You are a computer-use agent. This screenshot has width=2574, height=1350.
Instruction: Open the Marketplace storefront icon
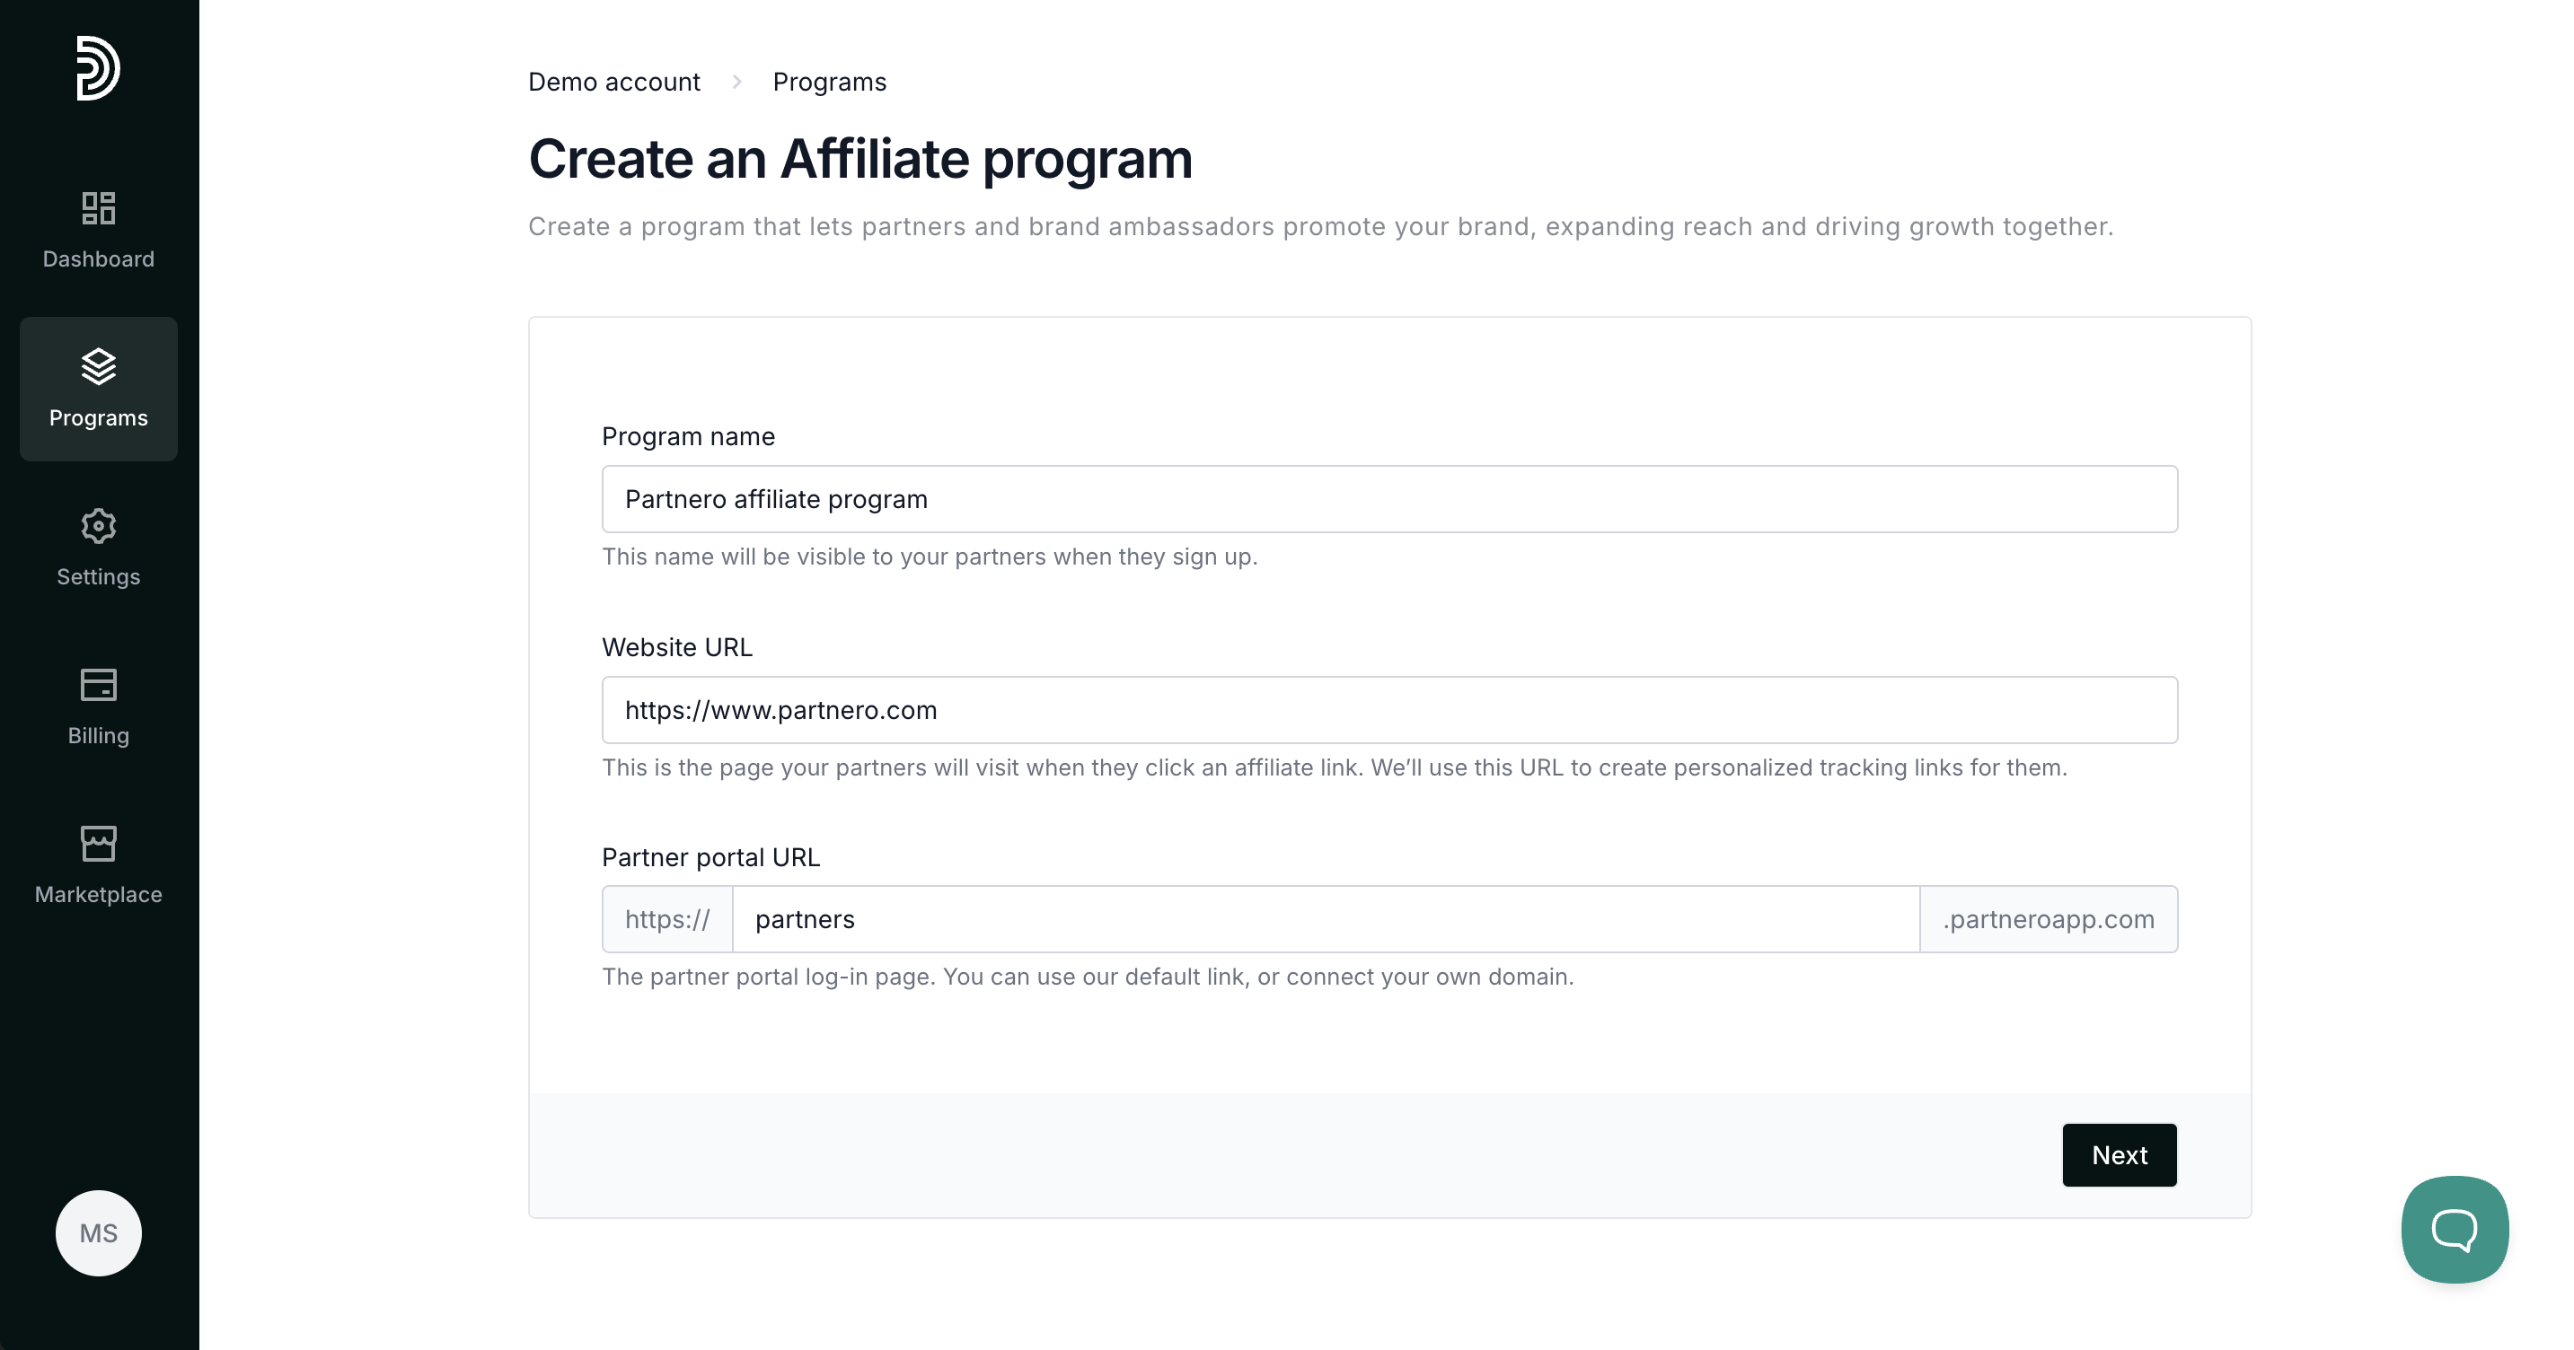[98, 844]
